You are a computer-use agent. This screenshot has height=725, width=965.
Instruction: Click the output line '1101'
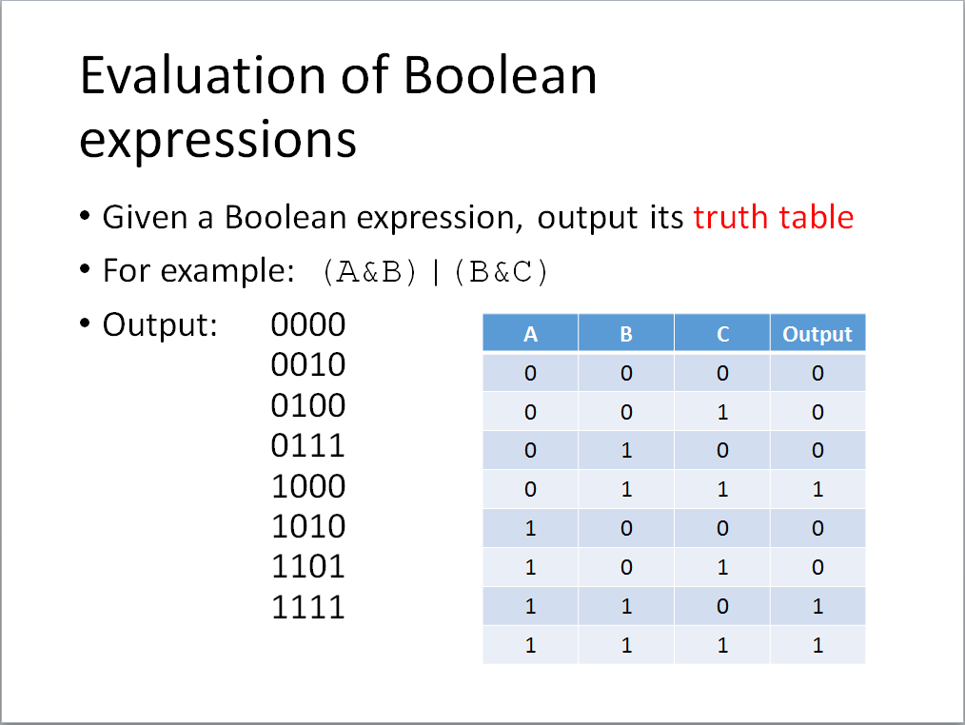click(308, 567)
